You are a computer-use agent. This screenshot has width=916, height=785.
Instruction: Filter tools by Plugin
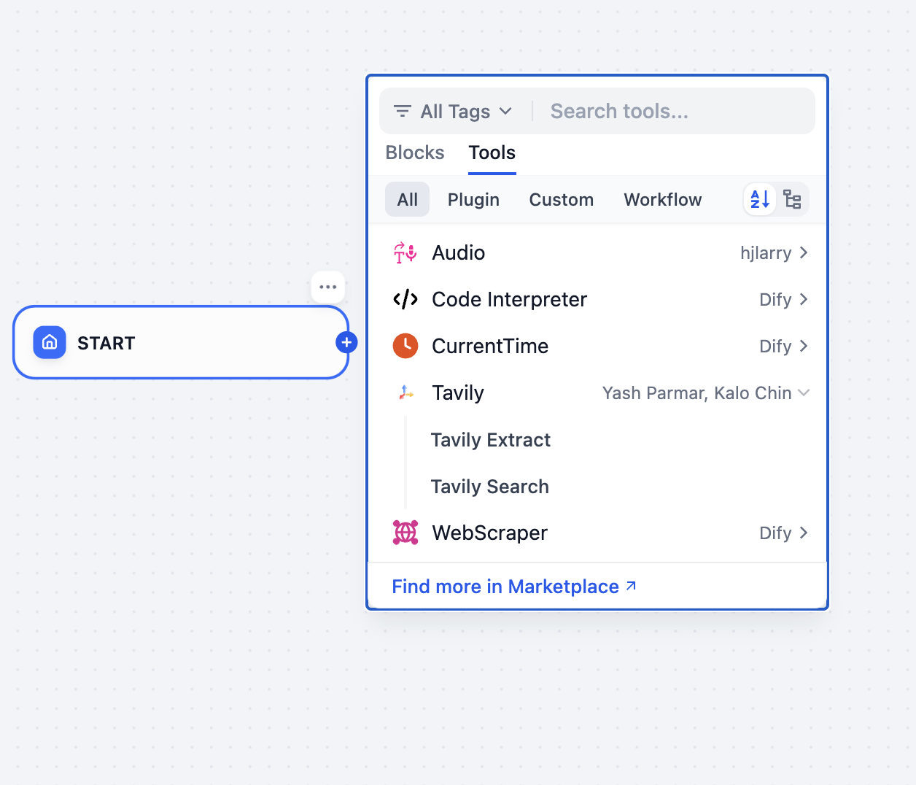(x=474, y=199)
